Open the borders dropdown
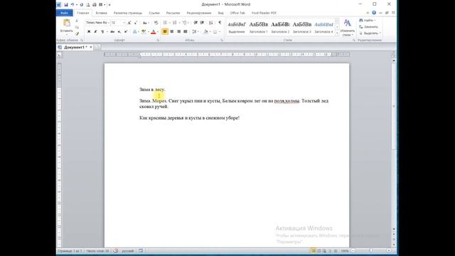 pos(220,31)
